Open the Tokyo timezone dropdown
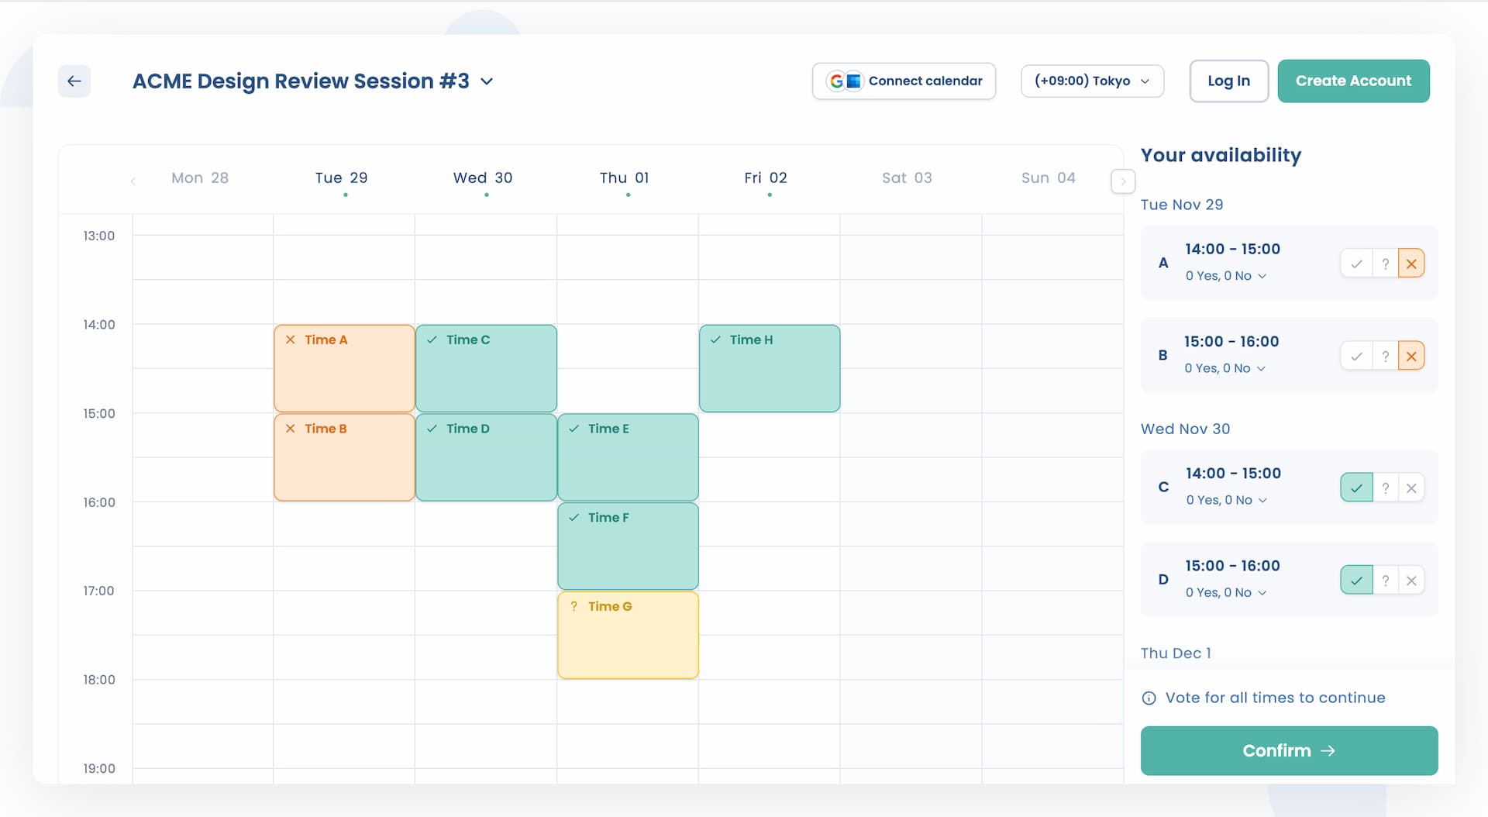Viewport: 1488px width, 817px height. point(1092,81)
